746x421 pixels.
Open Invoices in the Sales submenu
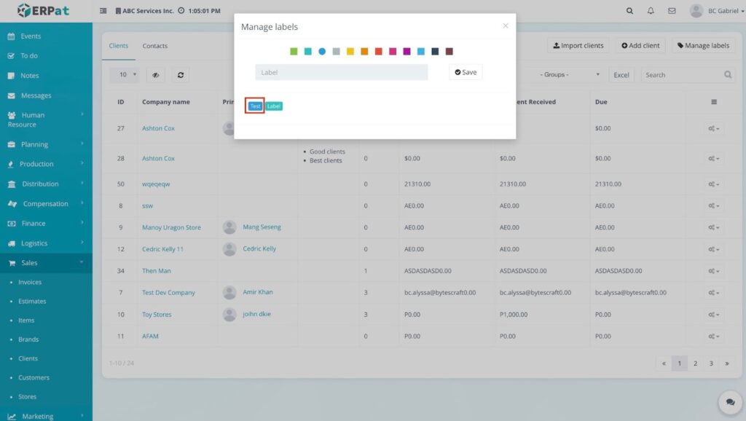[x=30, y=282]
